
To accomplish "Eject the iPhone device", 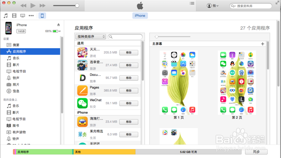I will click(x=58, y=25).
